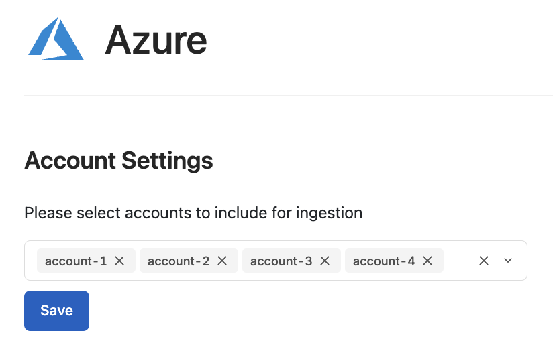
Task: Remove the account-3 chip with its X
Action: tap(325, 261)
